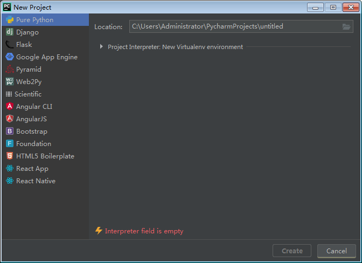Image resolution: width=362 pixels, height=263 pixels.
Task: Select Pure Python project type
Action: (34, 20)
